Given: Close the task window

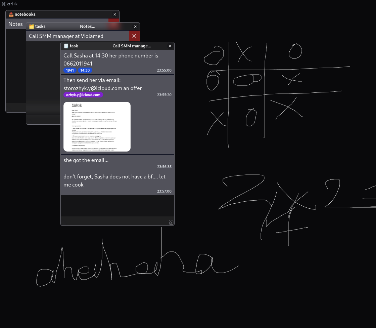Looking at the screenshot, I should point(170,46).
